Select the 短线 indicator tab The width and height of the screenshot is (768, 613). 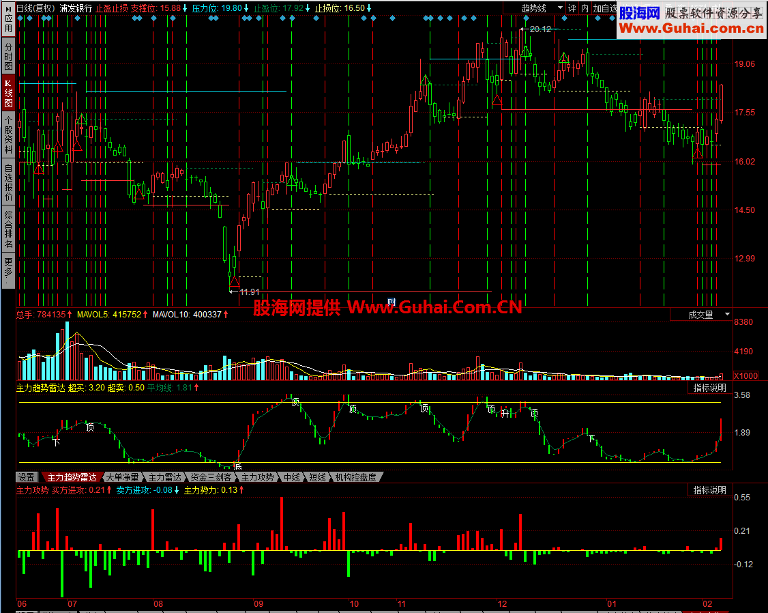click(x=317, y=476)
